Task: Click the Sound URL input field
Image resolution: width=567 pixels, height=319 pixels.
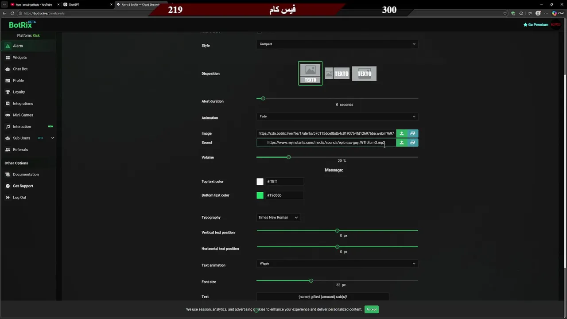Action: click(x=326, y=143)
